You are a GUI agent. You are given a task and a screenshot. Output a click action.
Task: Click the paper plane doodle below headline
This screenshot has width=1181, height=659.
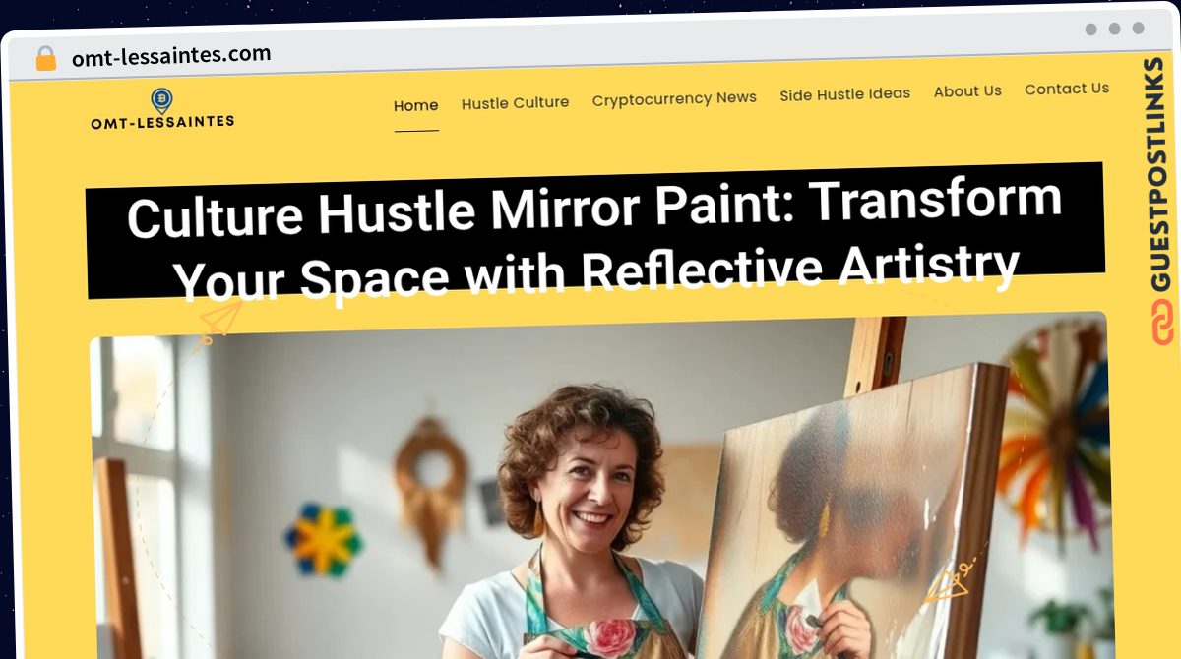220,320
